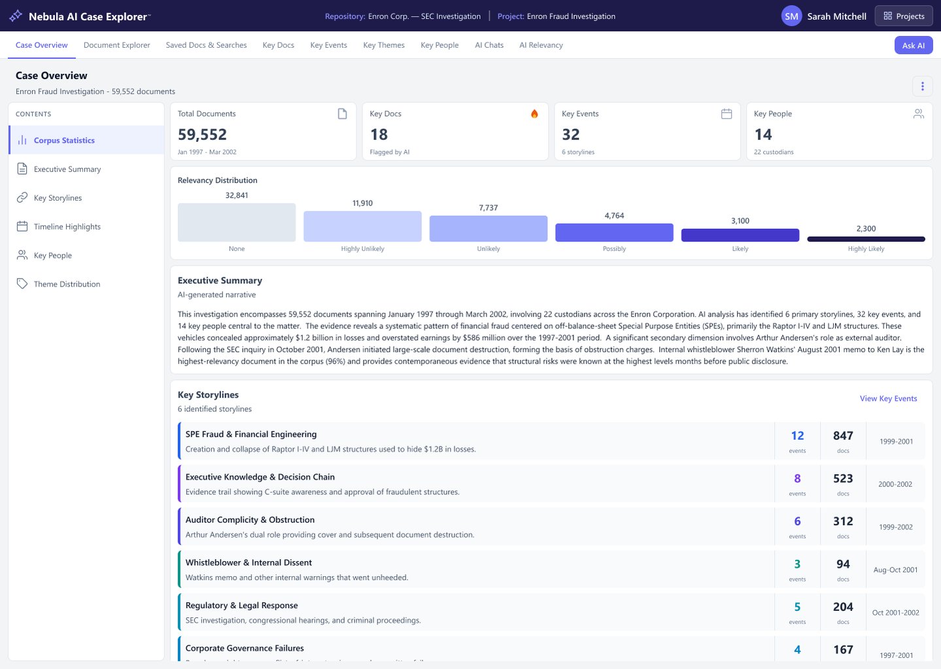Open the Document Explorer tab
Image resolution: width=941 pixels, height=669 pixels.
117,45
